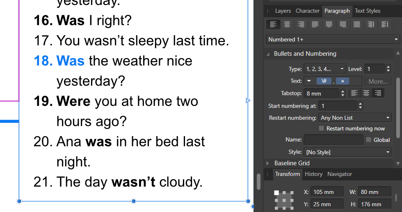402x212 pixels.
Task: Apply Align Center paragraph alignment
Action: tap(287, 25)
